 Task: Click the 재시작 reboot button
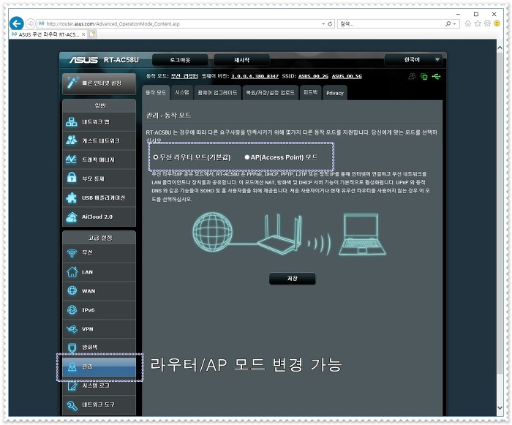pos(241,60)
